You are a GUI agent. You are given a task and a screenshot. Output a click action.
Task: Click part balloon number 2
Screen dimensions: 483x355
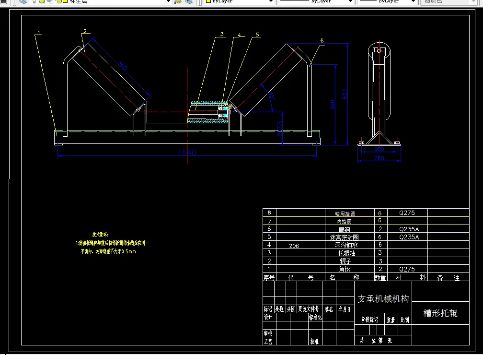click(x=85, y=31)
